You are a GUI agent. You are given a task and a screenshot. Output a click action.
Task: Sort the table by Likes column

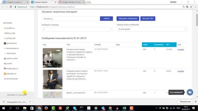tap(145, 45)
